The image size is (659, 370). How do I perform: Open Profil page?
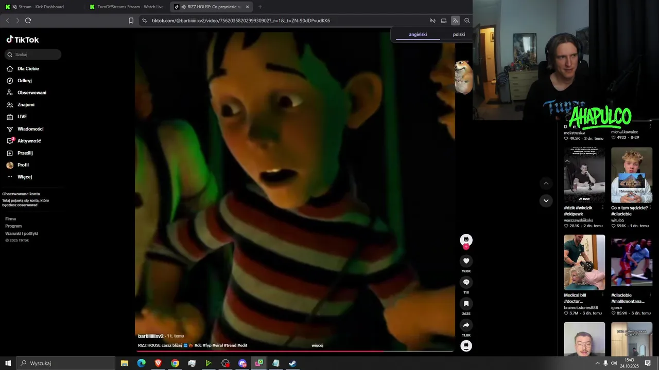pyautogui.click(x=18, y=165)
